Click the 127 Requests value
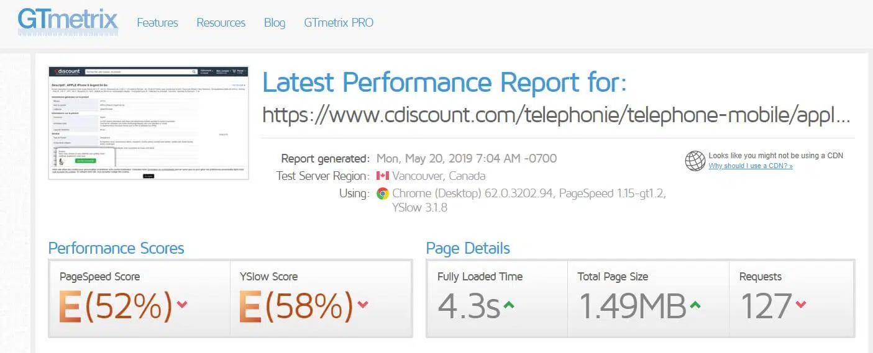Viewport: 873px width, 353px height. point(766,306)
